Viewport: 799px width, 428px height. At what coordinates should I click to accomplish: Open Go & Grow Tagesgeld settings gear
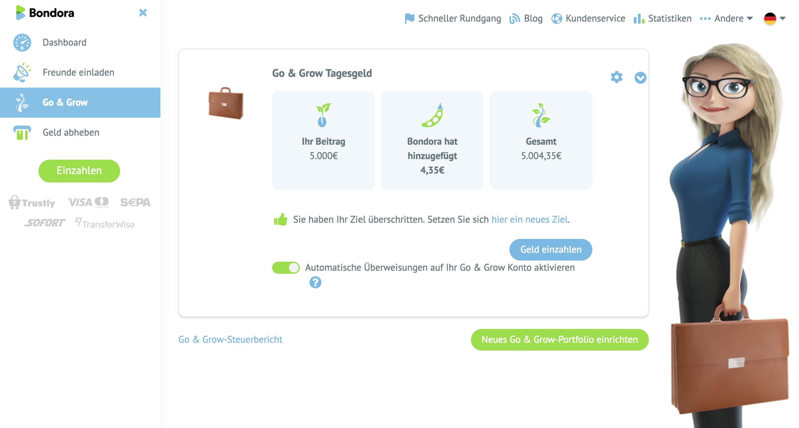[617, 77]
